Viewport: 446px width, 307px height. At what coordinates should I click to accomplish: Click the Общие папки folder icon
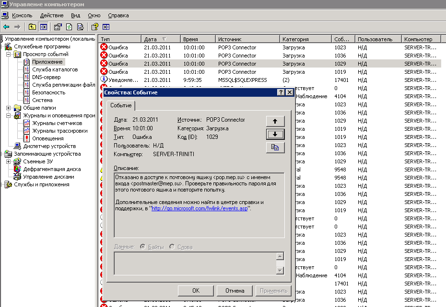[x=17, y=108]
